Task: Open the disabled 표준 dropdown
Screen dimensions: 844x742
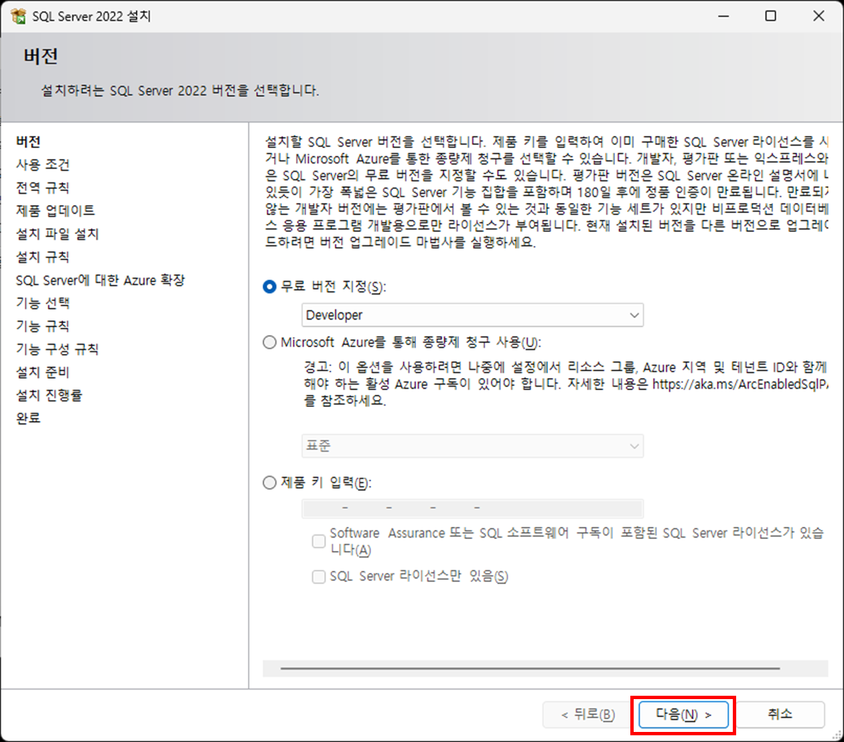Action: pos(472,446)
